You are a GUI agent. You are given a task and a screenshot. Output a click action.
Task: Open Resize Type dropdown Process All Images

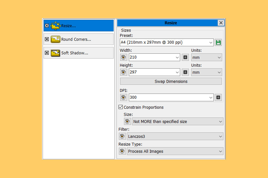coord(175,151)
